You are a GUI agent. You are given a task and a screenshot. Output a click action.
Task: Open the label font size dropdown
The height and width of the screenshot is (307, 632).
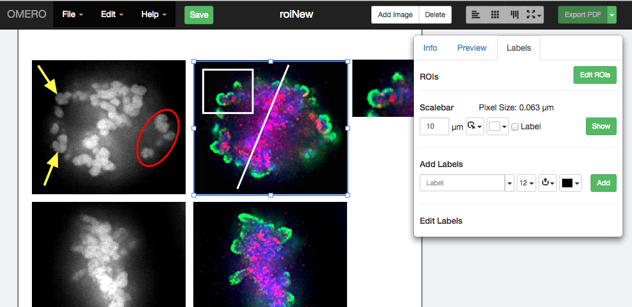(x=526, y=183)
